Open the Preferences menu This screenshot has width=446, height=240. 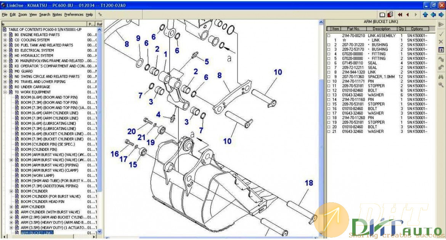(x=74, y=14)
